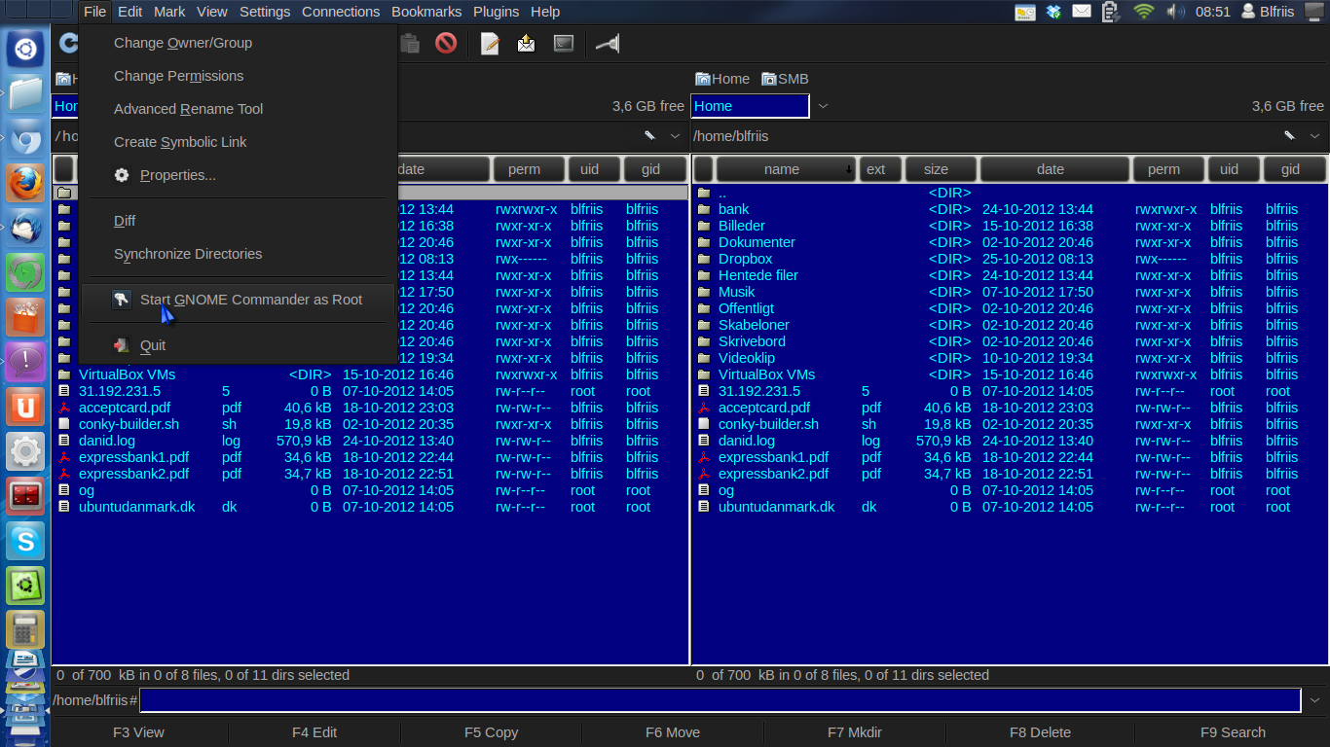Click the Wi-Fi network indicator
The image size is (1330, 747).
[x=1144, y=12]
